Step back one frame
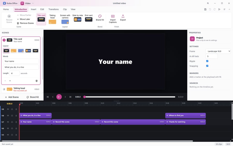The width and height of the screenshot is (233, 146). [x=53, y=97]
